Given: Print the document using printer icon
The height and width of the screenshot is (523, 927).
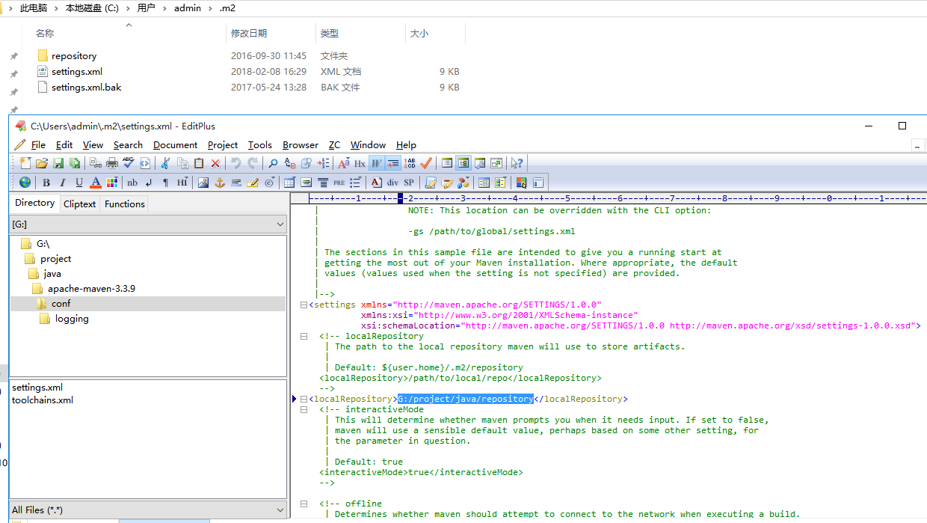Looking at the screenshot, I should pyautogui.click(x=112, y=163).
